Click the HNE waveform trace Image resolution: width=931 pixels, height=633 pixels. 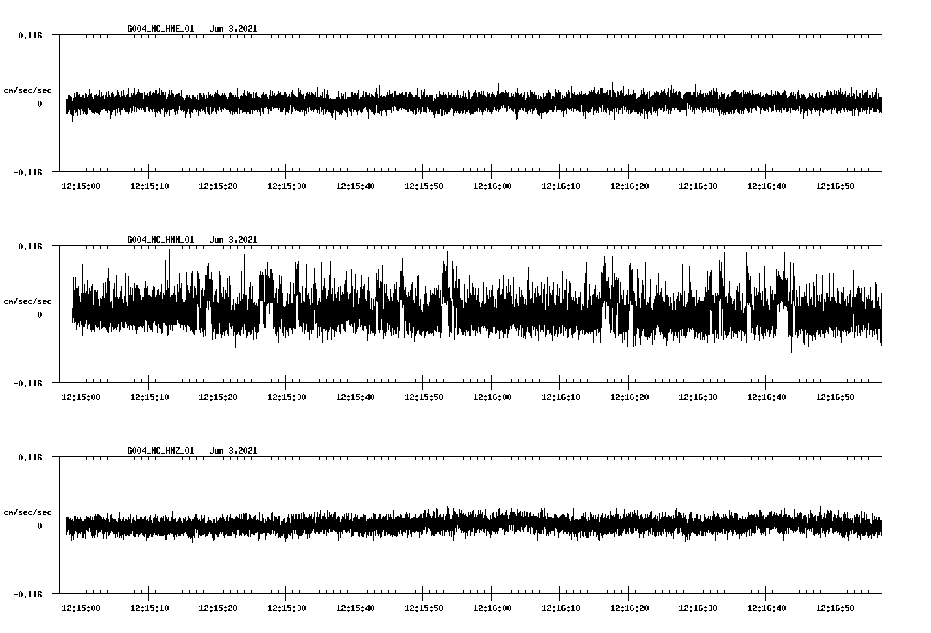pos(473,103)
